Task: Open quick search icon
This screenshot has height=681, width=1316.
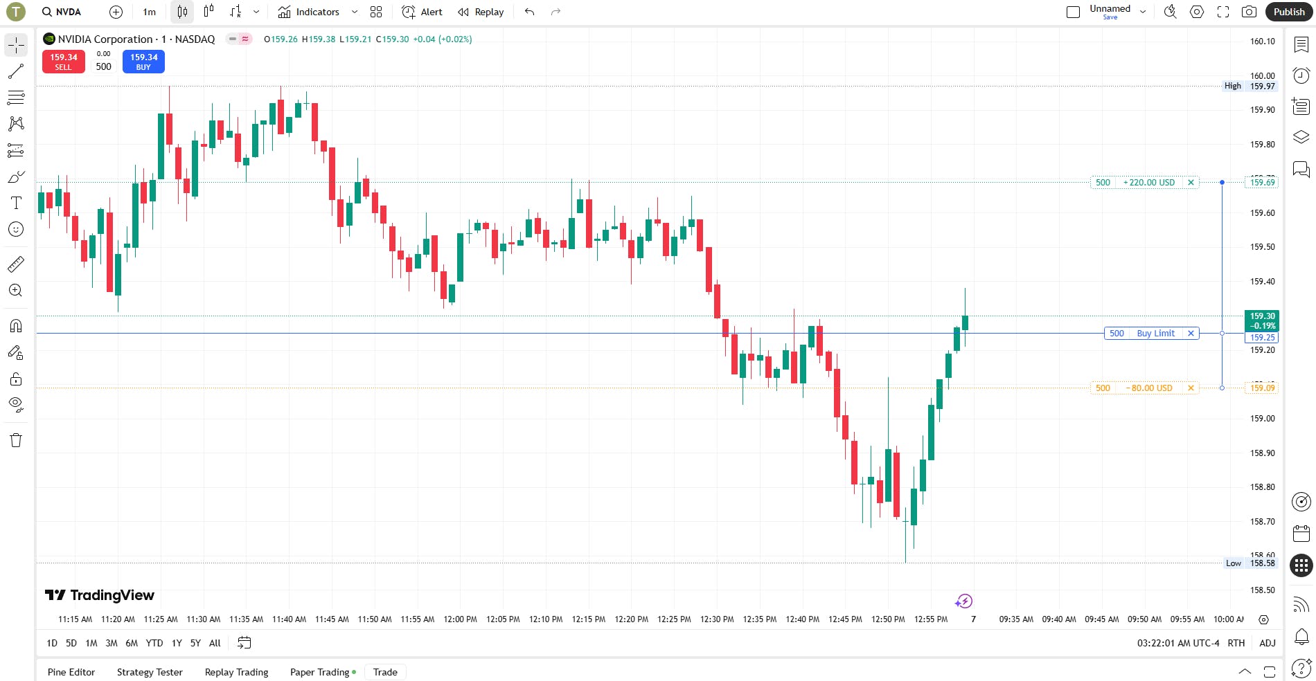Action: [x=1171, y=12]
